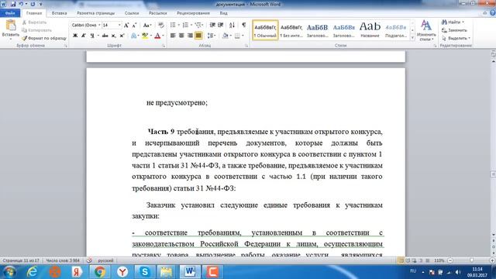Screen dimensions: 496x279
Task: Click the Clear Formatting icon
Action: [x=161, y=25]
